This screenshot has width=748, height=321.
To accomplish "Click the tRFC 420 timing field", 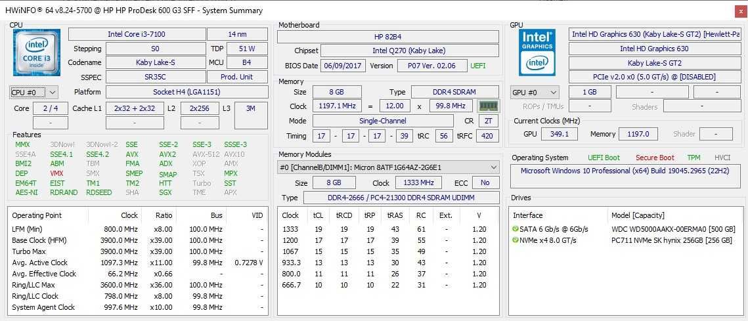I will [x=486, y=136].
